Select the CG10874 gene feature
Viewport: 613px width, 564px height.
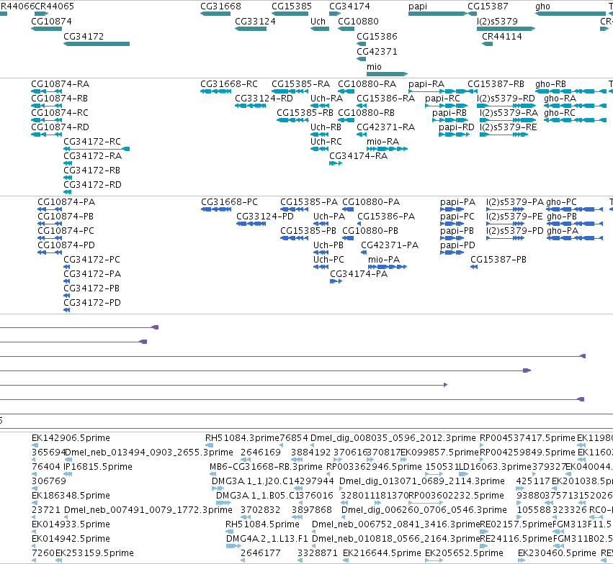click(47, 29)
